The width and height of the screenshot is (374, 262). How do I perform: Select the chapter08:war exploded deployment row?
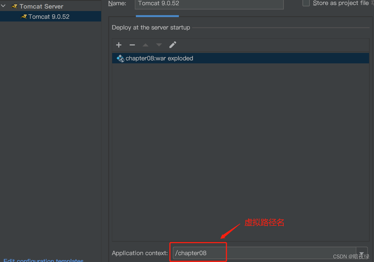click(x=241, y=58)
